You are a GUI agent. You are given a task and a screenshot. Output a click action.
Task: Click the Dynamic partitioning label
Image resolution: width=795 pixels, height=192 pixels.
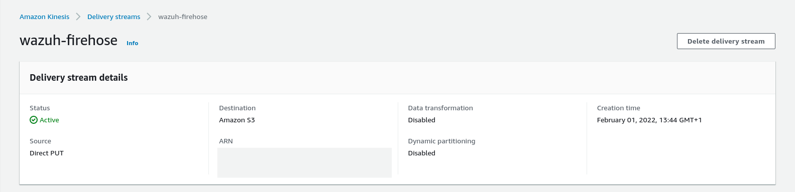441,141
